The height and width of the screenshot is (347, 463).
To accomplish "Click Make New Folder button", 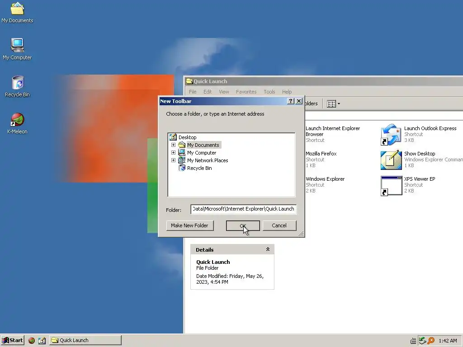I will pos(189,225).
